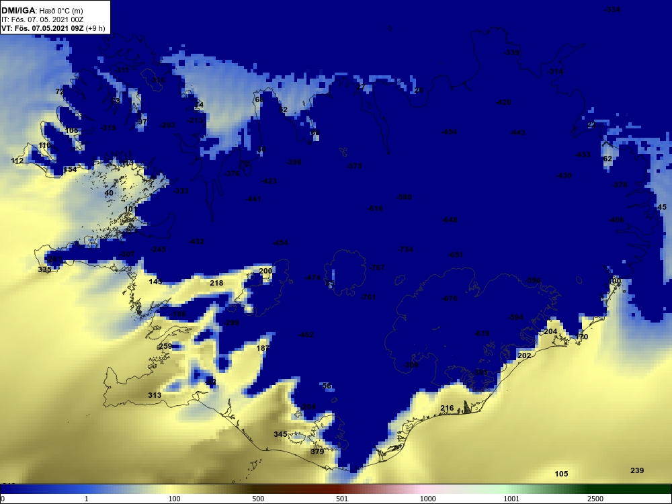Click the map value '-474'
The width and height of the screenshot is (672, 504).
313,278
